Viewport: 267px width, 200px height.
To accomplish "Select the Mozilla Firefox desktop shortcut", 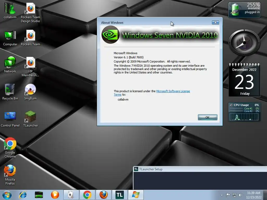I will [x=10, y=175].
